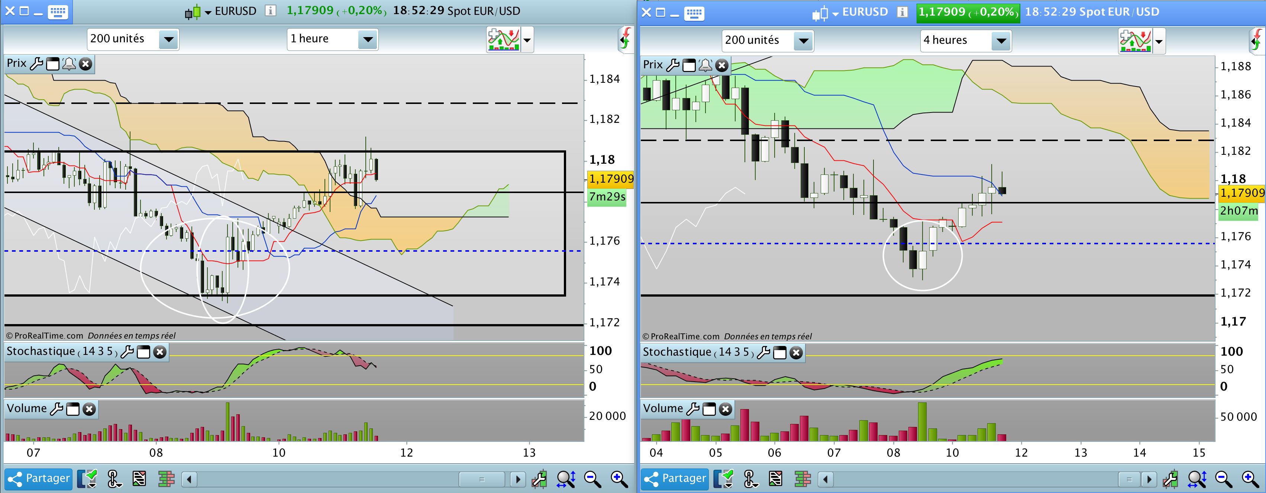Open indicators menu icon in left chart
The image size is (1266, 493).
pos(503,40)
